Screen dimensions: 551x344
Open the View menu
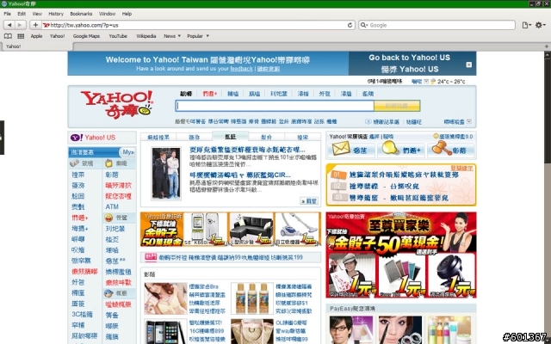click(37, 14)
